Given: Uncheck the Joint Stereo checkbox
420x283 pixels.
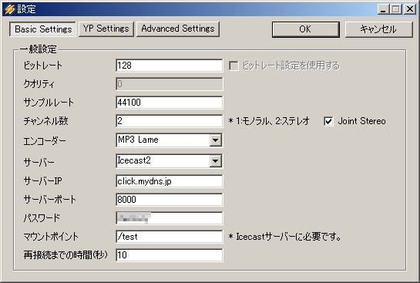Looking at the screenshot, I should tap(328, 121).
